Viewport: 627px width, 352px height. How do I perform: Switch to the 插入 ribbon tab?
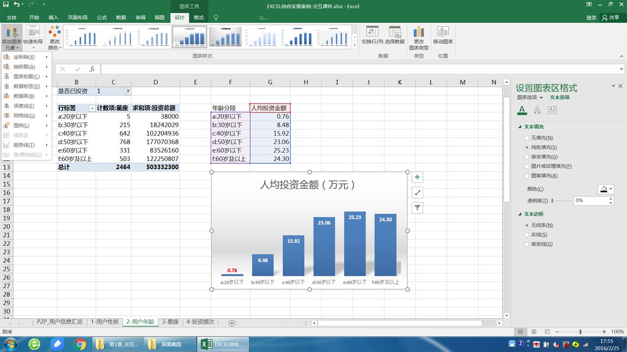[53, 18]
